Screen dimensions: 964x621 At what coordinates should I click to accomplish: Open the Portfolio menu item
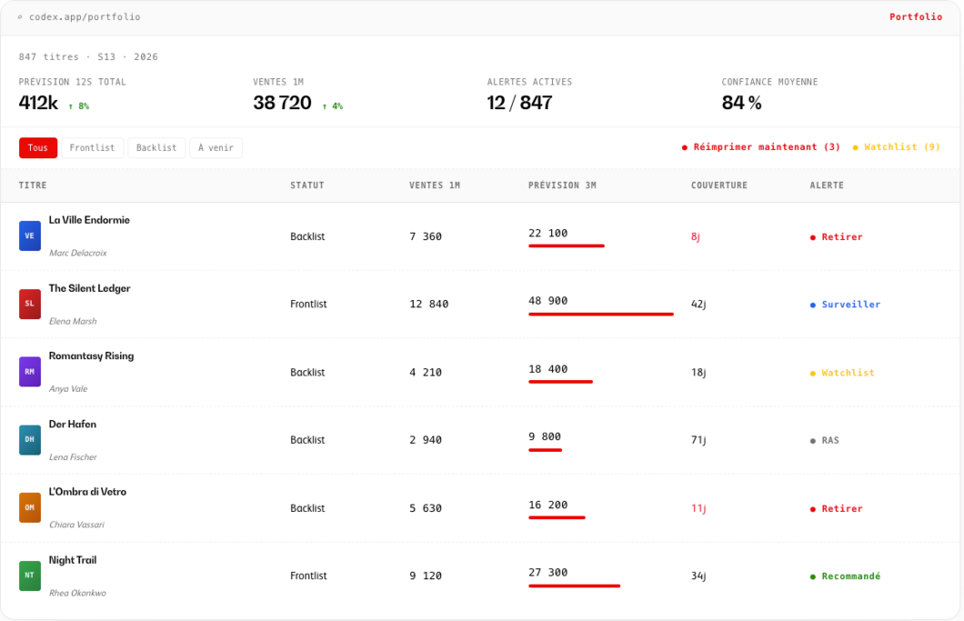(916, 17)
